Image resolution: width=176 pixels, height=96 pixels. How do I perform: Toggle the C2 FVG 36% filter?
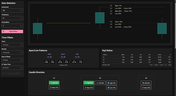tap(100, 83)
